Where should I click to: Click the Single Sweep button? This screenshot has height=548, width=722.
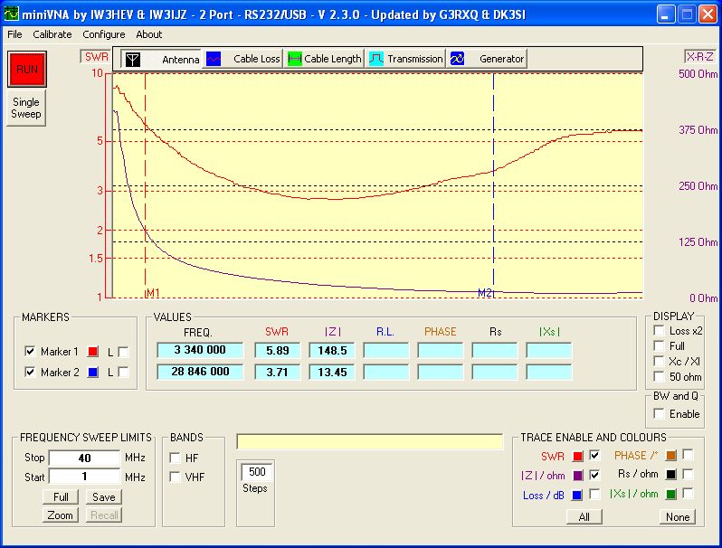(x=25, y=109)
